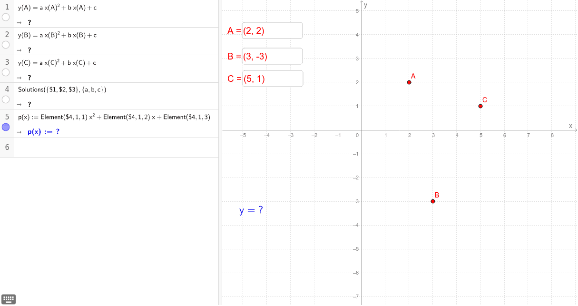Toggle visibility circle for row 3

(6, 72)
